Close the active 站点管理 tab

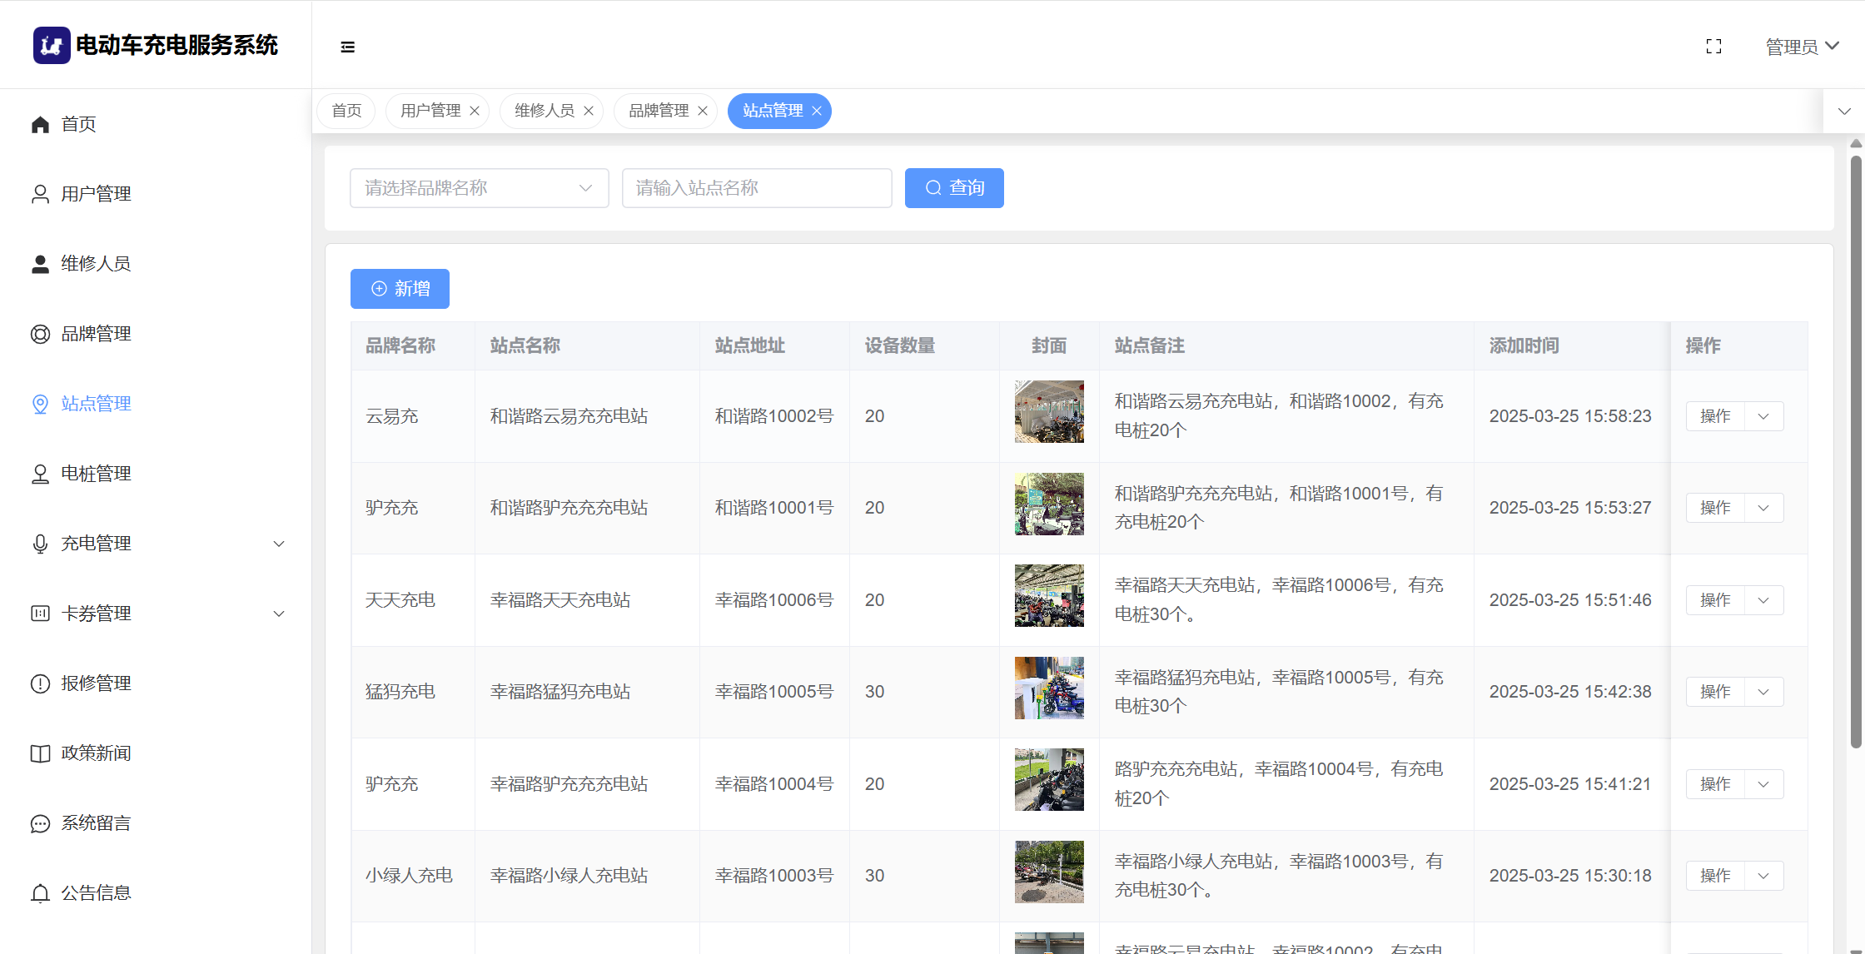pos(817,111)
